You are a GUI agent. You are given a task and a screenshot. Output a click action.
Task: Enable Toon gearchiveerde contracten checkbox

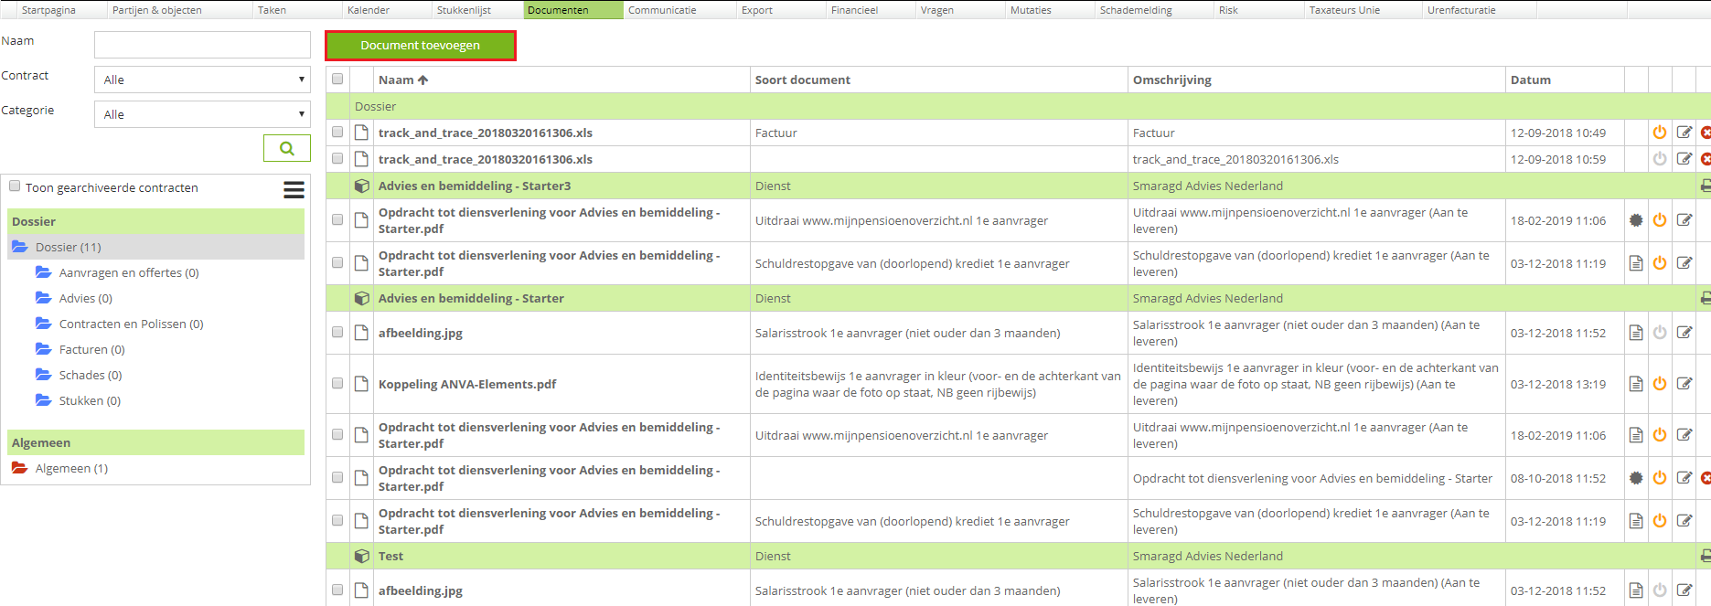click(x=15, y=186)
